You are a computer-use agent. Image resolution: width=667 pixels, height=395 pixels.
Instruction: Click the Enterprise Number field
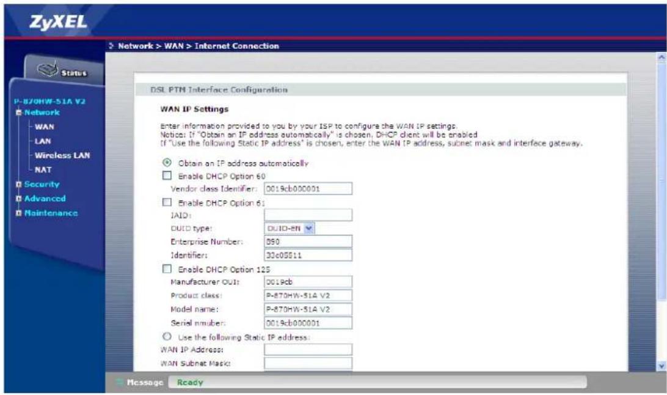pos(308,242)
